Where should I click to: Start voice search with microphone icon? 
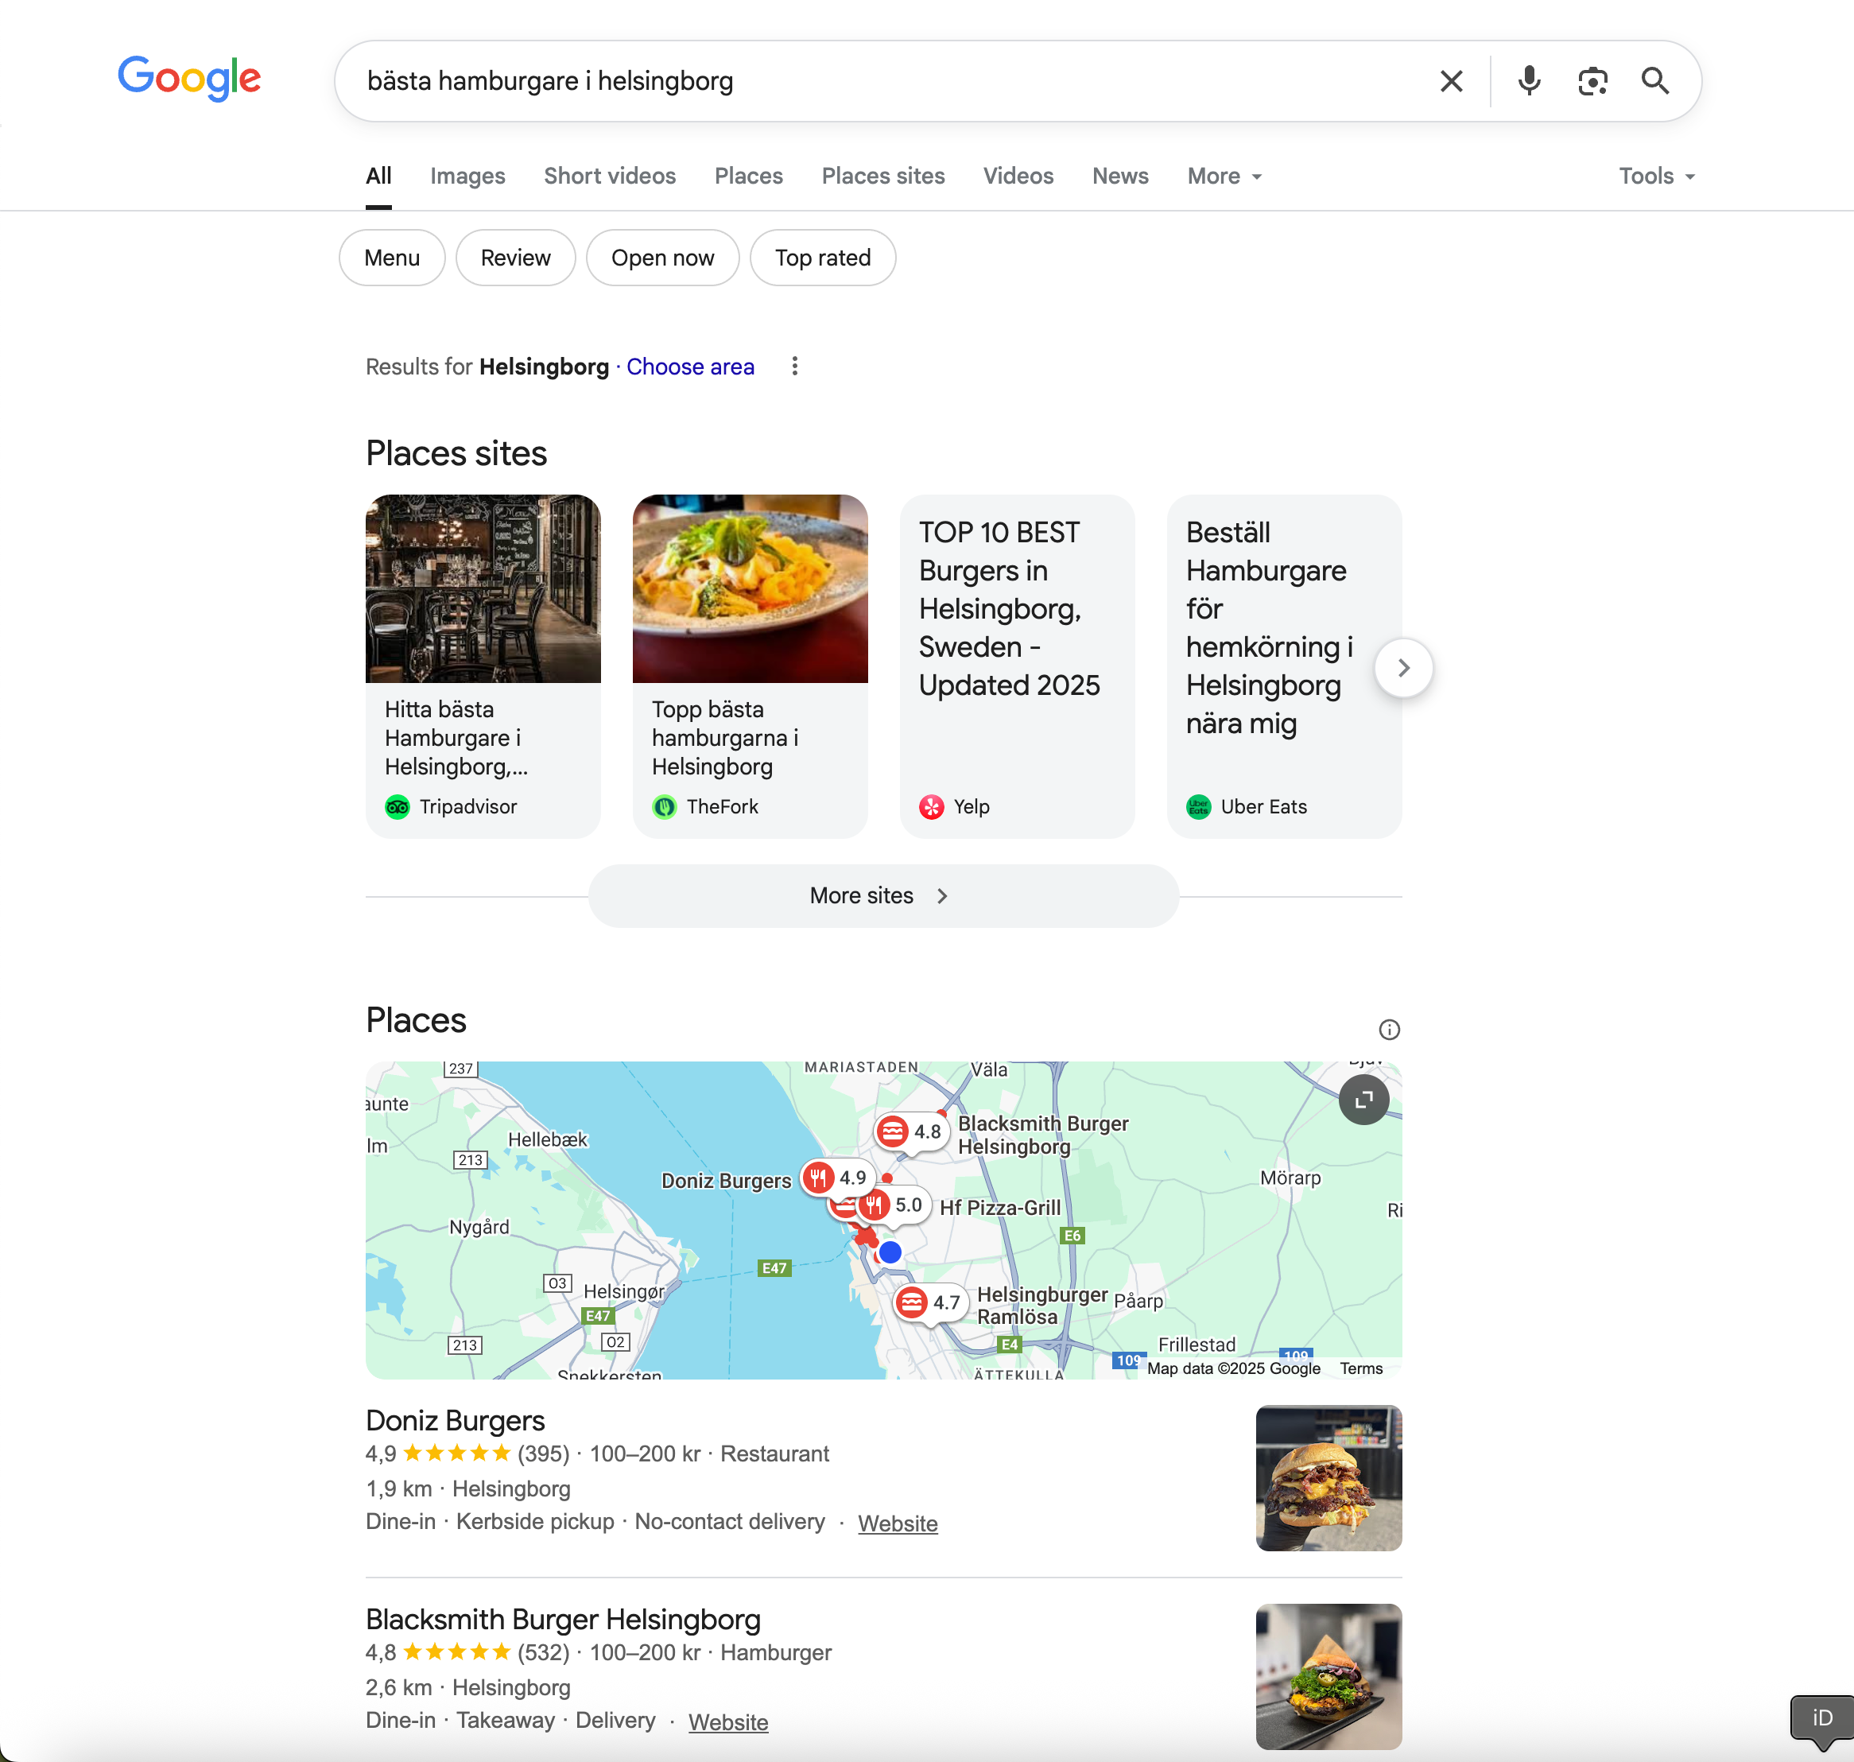(x=1529, y=82)
